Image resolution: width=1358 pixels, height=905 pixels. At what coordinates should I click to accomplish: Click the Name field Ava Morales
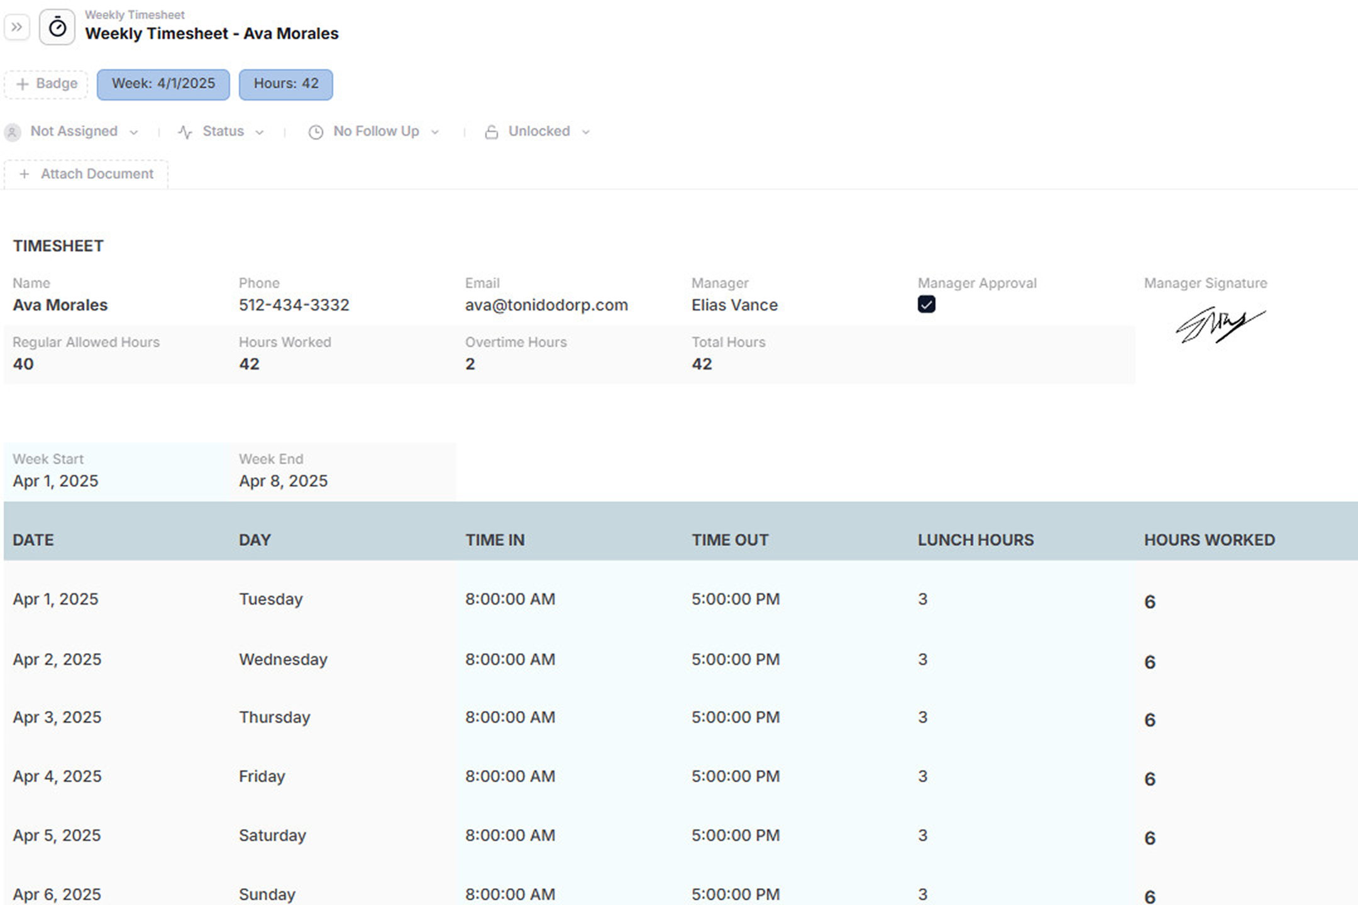[x=60, y=305]
